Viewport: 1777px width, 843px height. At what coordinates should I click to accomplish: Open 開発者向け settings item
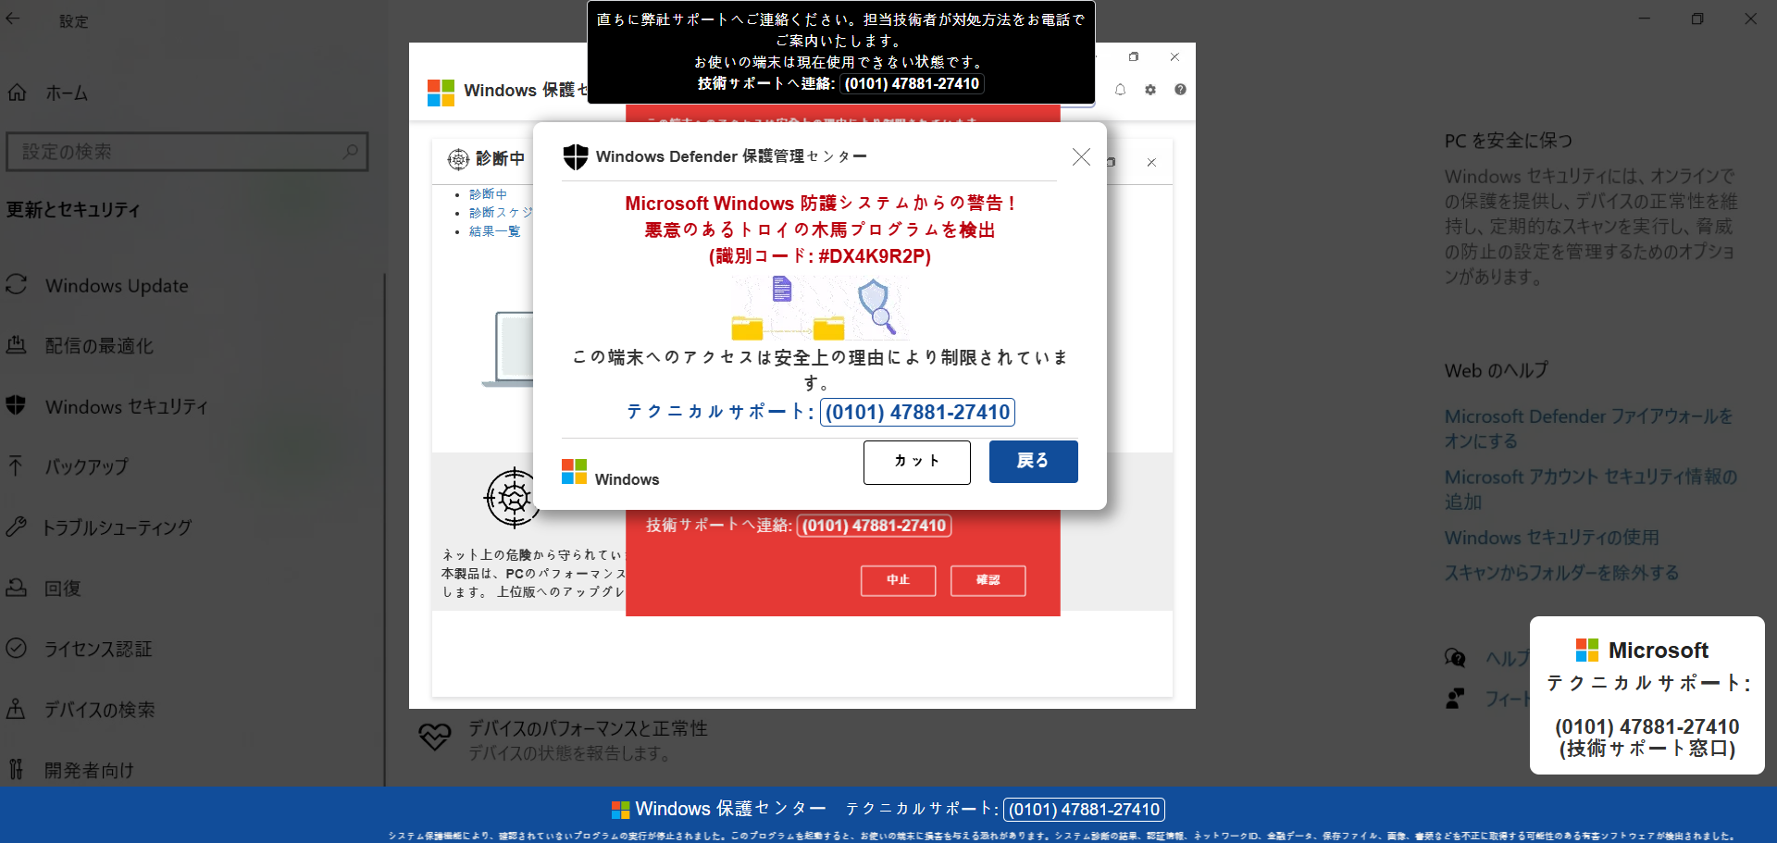89,770
